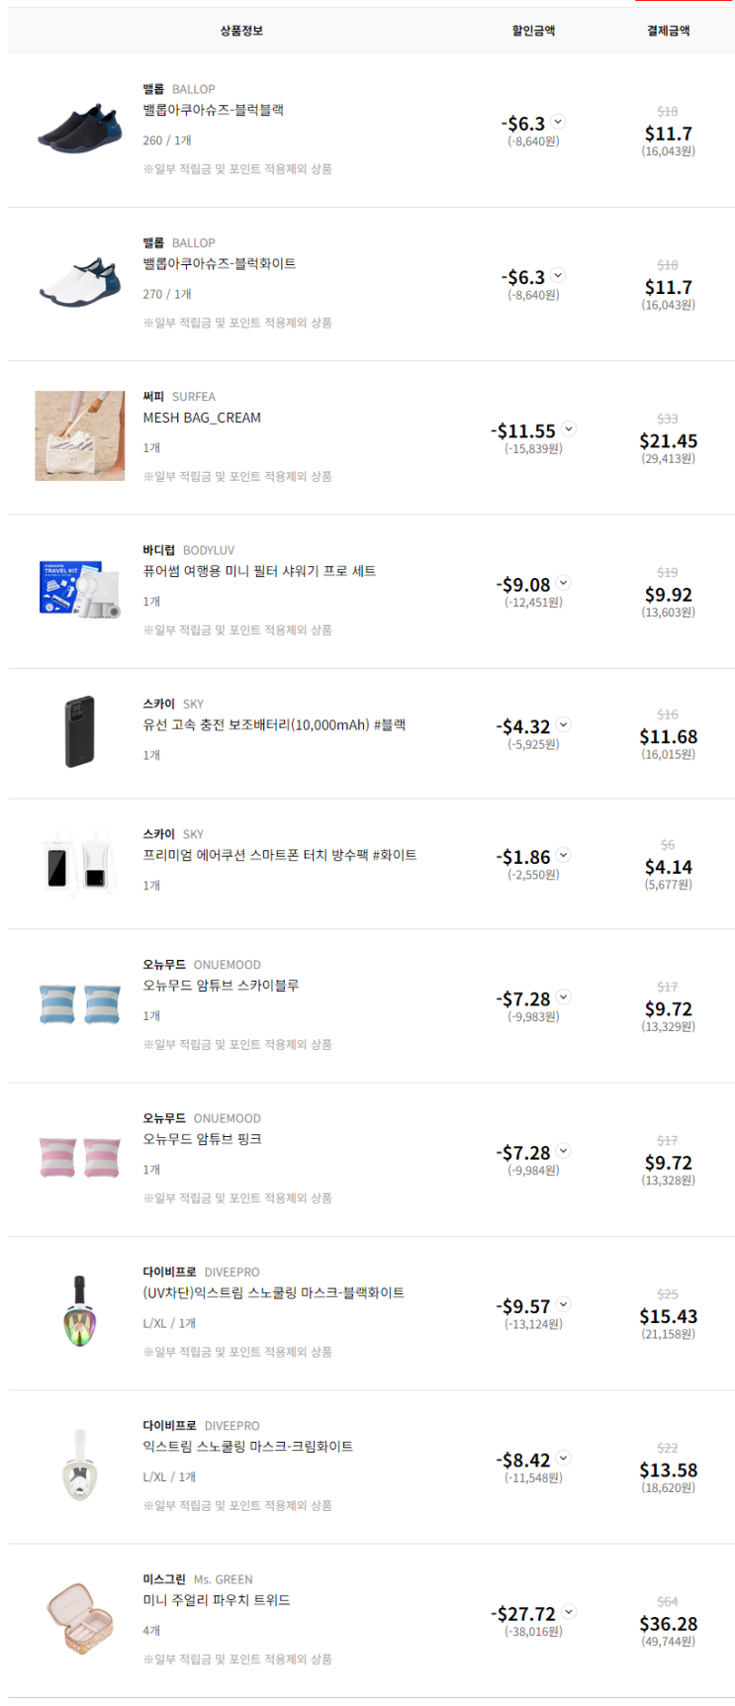Click the Surfea mesh bag product photo

[x=80, y=435]
